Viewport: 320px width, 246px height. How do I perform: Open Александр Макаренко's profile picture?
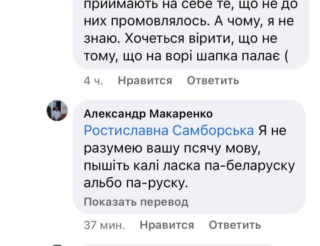pos(57,110)
